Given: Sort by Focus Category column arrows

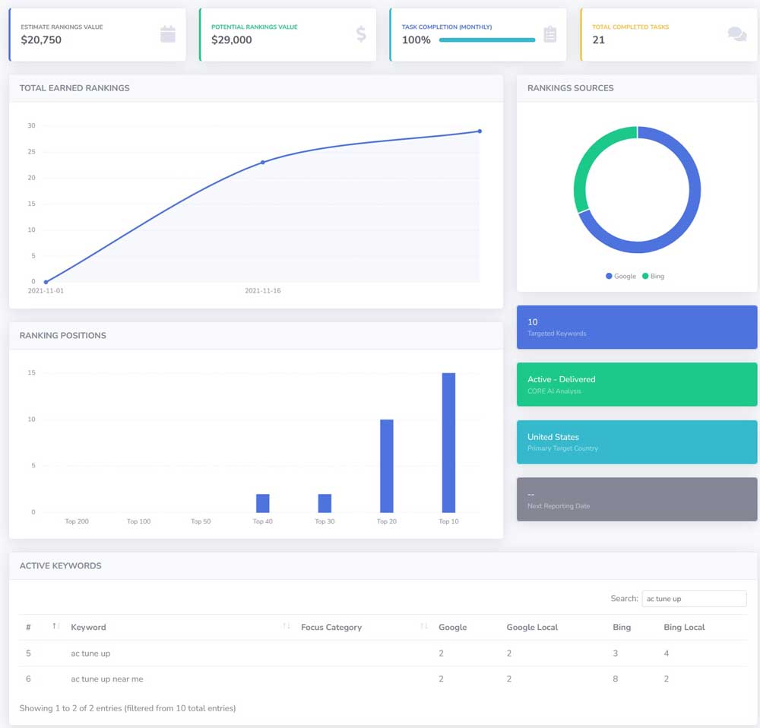Looking at the screenshot, I should coord(423,626).
